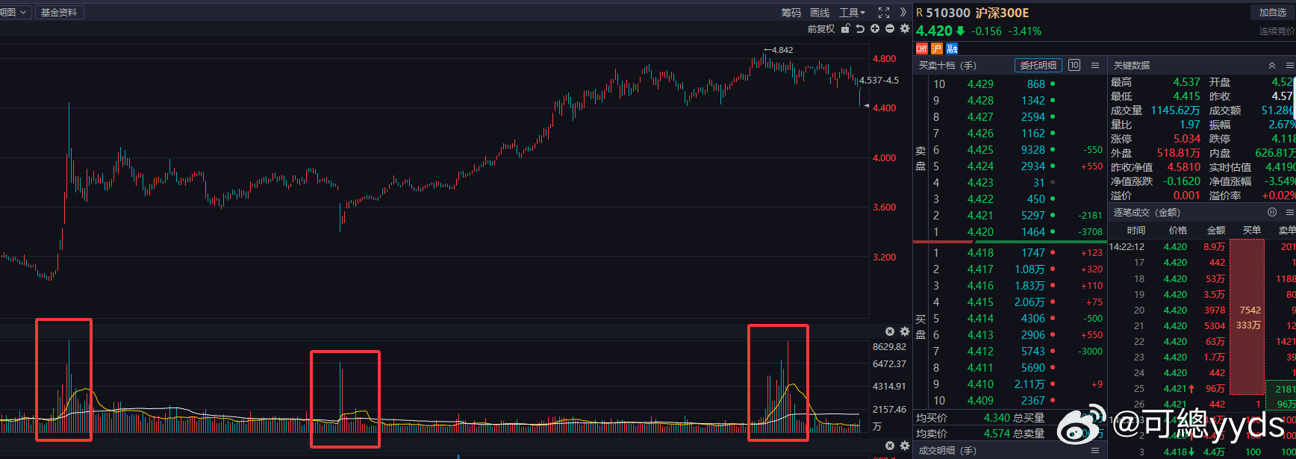Collapse the 关键数据 panel with double chevron
The height and width of the screenshot is (459, 1296).
click(1272, 66)
